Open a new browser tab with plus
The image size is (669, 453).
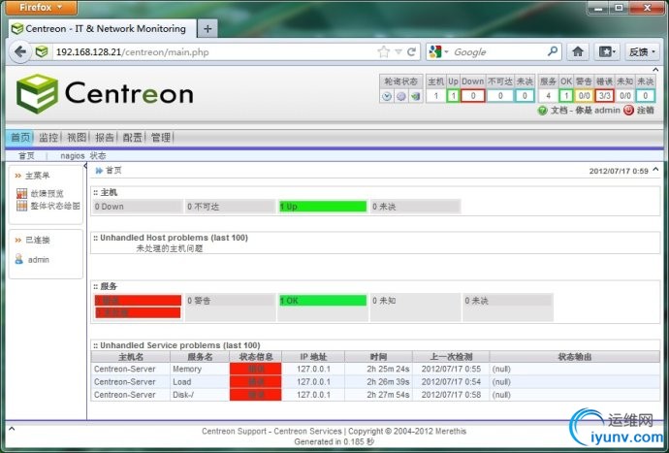coord(207,28)
